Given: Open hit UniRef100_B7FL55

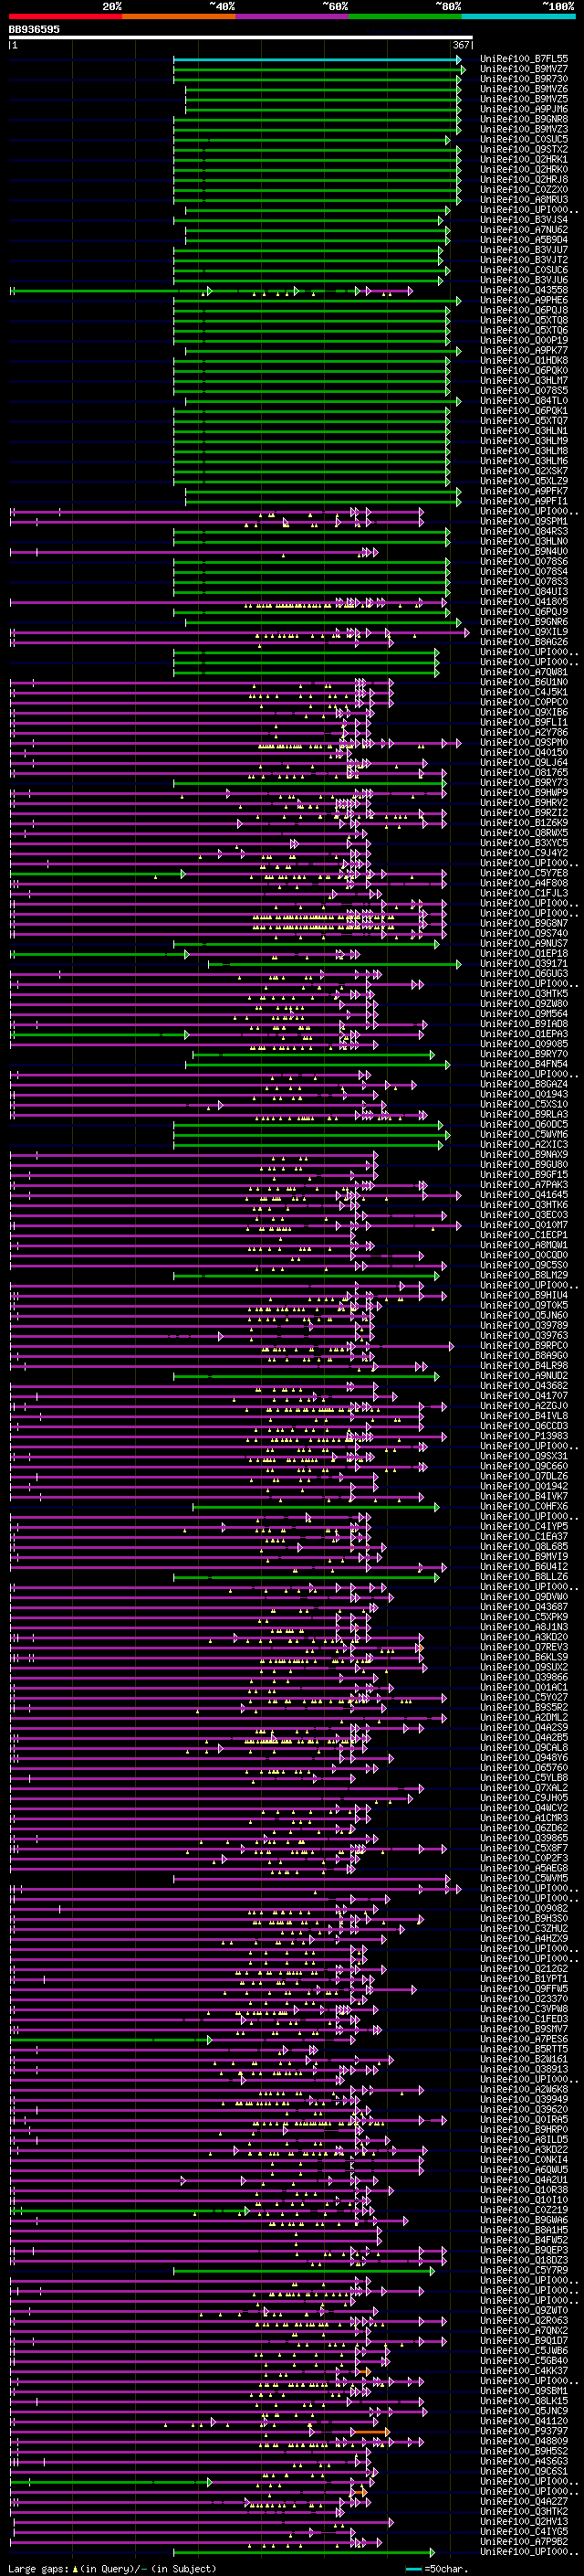Looking at the screenshot, I should coord(524,59).
